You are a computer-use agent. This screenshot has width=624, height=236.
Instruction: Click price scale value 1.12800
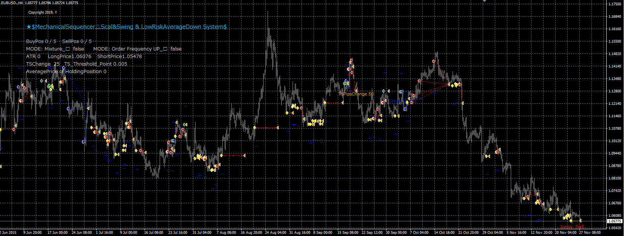(615, 91)
